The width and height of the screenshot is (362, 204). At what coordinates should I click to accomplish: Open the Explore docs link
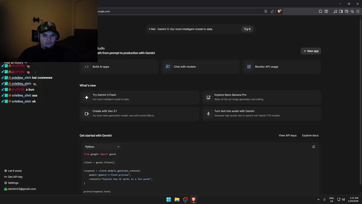point(310,135)
